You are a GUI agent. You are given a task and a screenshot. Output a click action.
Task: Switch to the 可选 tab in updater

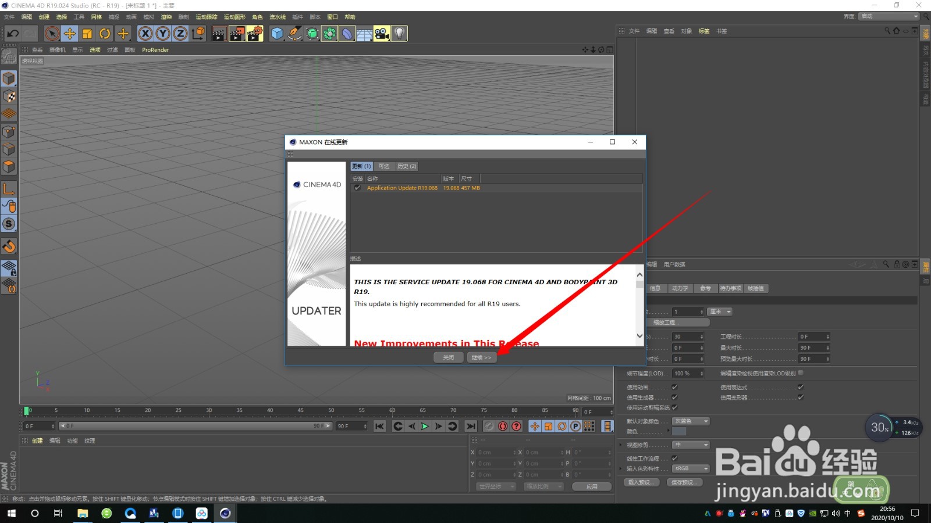click(x=384, y=166)
